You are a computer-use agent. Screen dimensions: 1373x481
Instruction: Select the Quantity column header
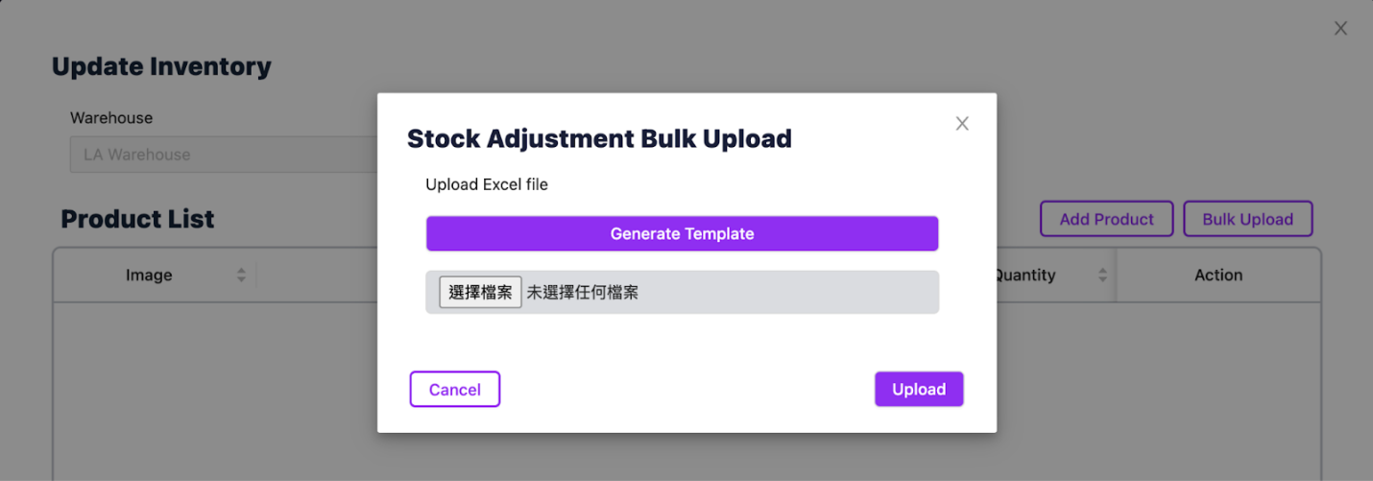(x=1025, y=276)
